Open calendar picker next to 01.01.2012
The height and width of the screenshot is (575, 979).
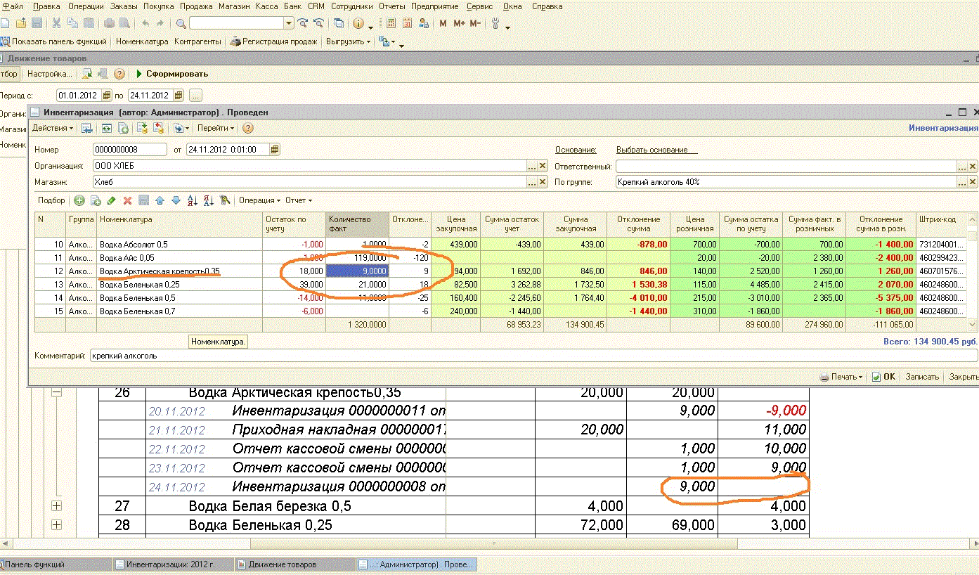tap(107, 95)
